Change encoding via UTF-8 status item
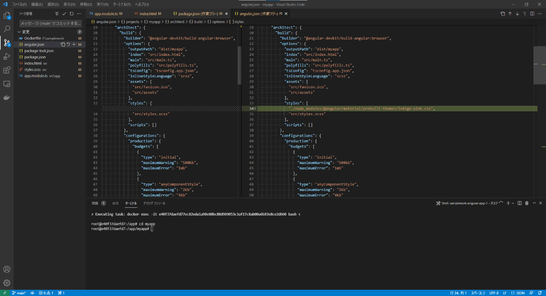The width and height of the screenshot is (546, 296). (494, 293)
